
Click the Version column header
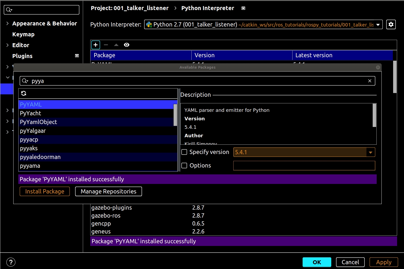[x=242, y=55]
